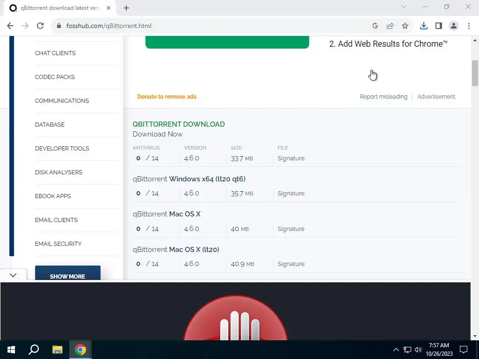The height and width of the screenshot is (359, 479).
Task: Open a new browser tab
Action: coord(126,8)
